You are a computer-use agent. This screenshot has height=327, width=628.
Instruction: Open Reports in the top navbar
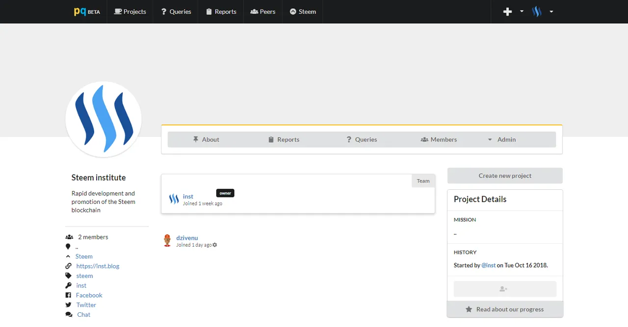pyautogui.click(x=221, y=12)
